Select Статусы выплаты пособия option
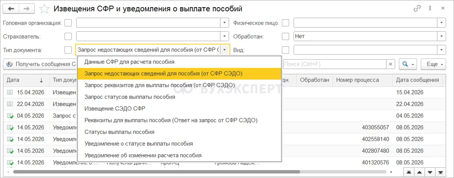 tap(180, 132)
